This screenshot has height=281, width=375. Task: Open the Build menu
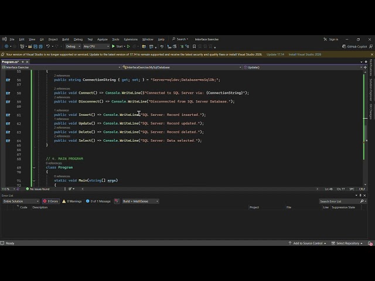pos(66,39)
